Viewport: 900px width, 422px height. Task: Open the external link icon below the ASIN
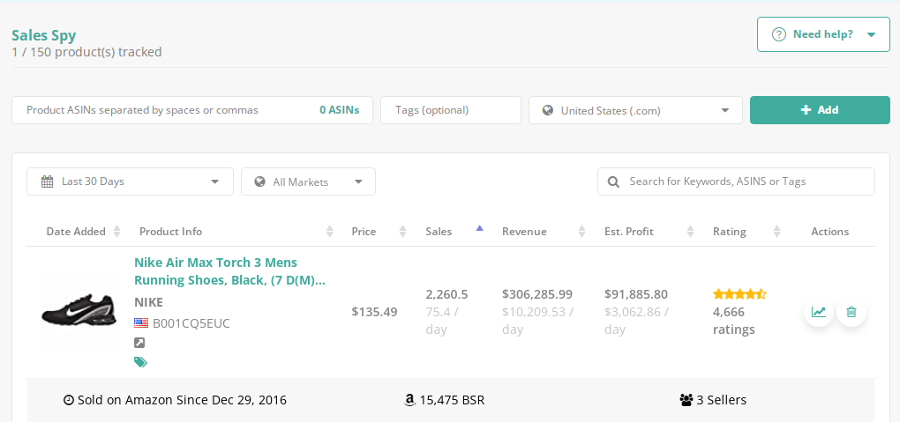(x=140, y=342)
